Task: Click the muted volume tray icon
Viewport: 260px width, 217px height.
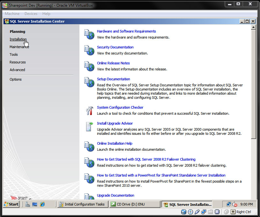Action: pyautogui.click(x=234, y=204)
